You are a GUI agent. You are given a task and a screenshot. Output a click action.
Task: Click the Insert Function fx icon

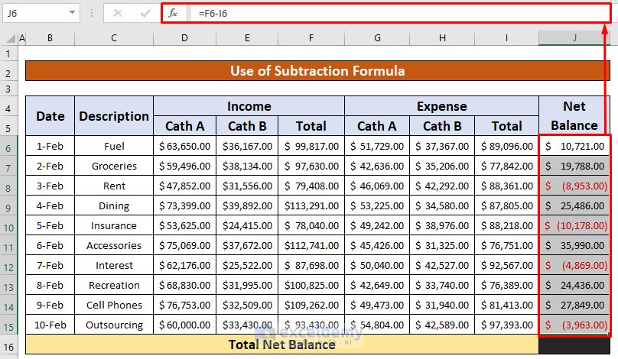coord(173,13)
